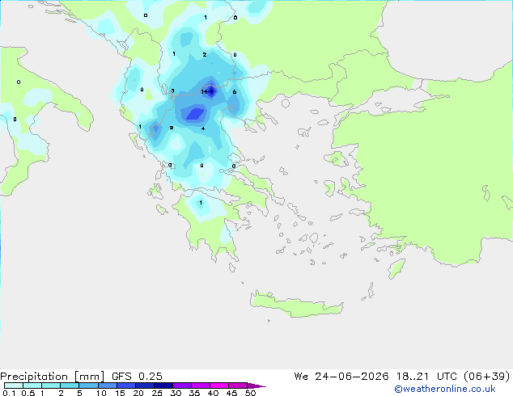Select the legend swatch between 10 and 15
Image resolution: width=513 pixels, height=396 pixels.
tap(107, 385)
